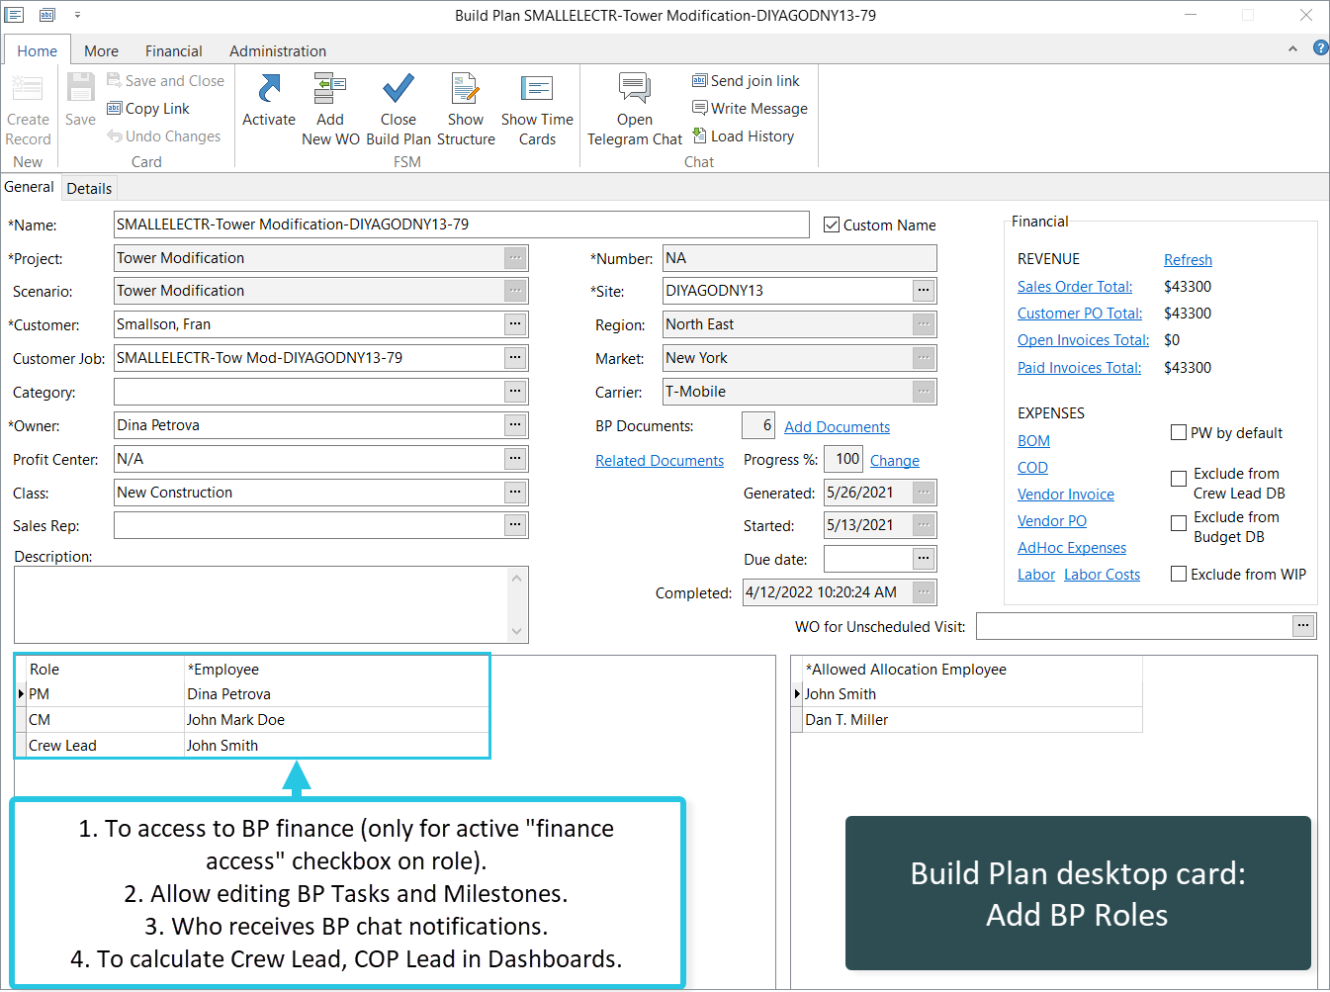This screenshot has width=1330, height=992.
Task: Open Customer field lookup button
Action: 515,324
